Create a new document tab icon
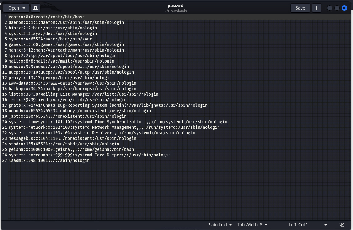This screenshot has height=230, width=353. 36,8
